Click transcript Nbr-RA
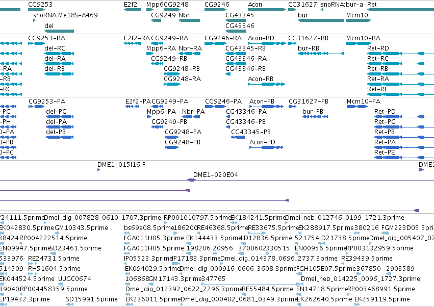434x307 pixels. click(190, 54)
